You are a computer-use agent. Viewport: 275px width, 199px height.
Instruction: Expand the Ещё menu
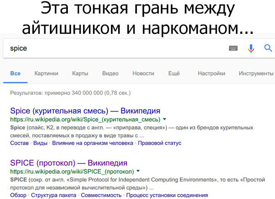click(x=174, y=74)
